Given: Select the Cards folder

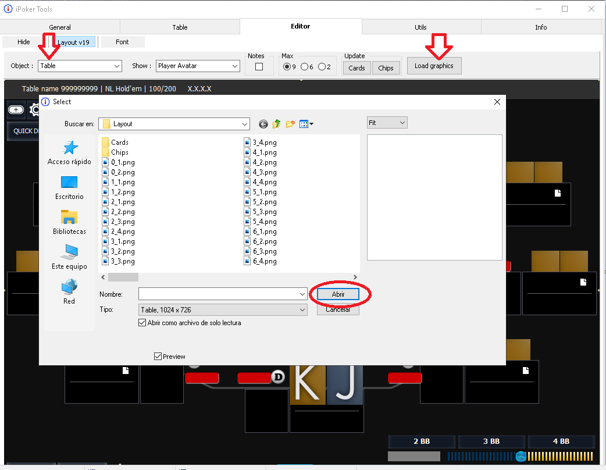Looking at the screenshot, I should pyautogui.click(x=115, y=143).
